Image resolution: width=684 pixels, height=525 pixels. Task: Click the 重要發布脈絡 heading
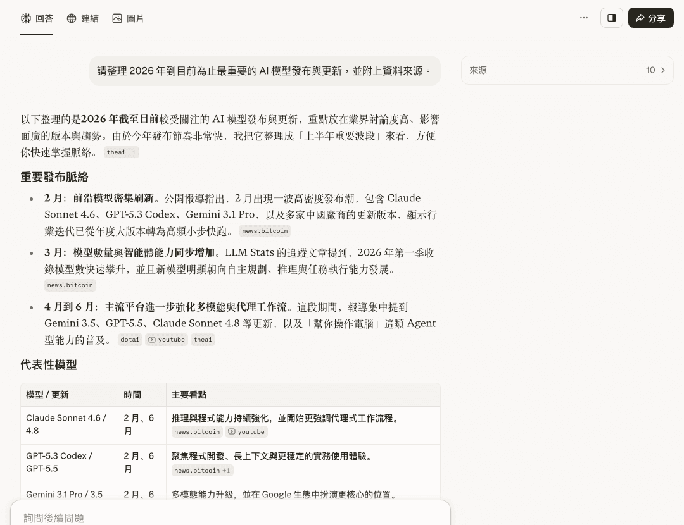(x=54, y=177)
